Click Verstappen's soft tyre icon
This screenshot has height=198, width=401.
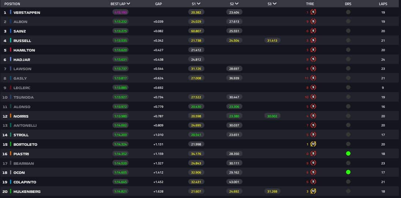313,12
